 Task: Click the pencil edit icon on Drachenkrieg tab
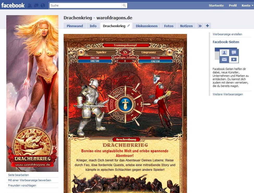tap(129, 26)
